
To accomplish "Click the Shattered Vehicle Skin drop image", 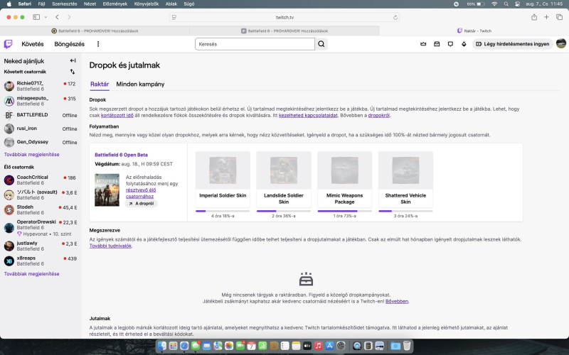I will pyautogui.click(x=405, y=170).
